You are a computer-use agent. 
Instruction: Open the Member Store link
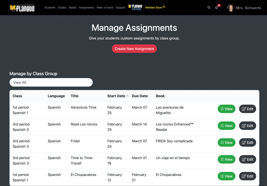pyautogui.click(x=155, y=7)
